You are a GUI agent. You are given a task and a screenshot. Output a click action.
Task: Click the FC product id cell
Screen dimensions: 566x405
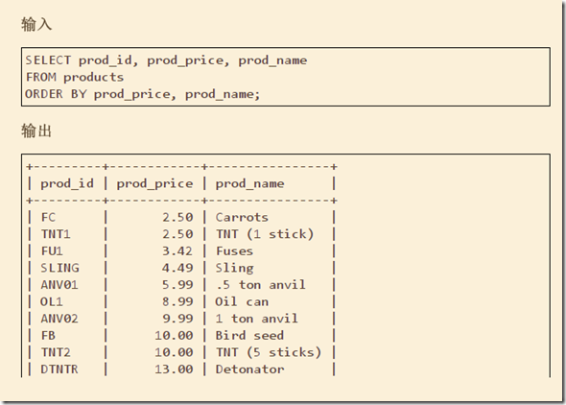48,217
